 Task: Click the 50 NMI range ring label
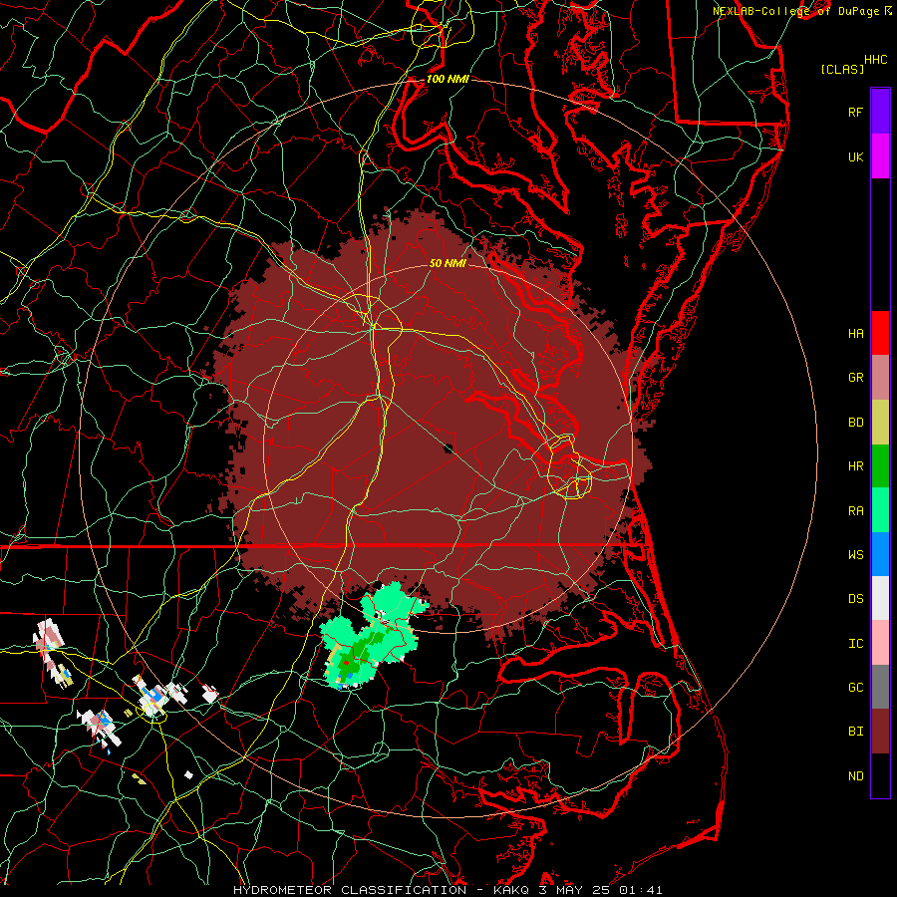tap(448, 263)
